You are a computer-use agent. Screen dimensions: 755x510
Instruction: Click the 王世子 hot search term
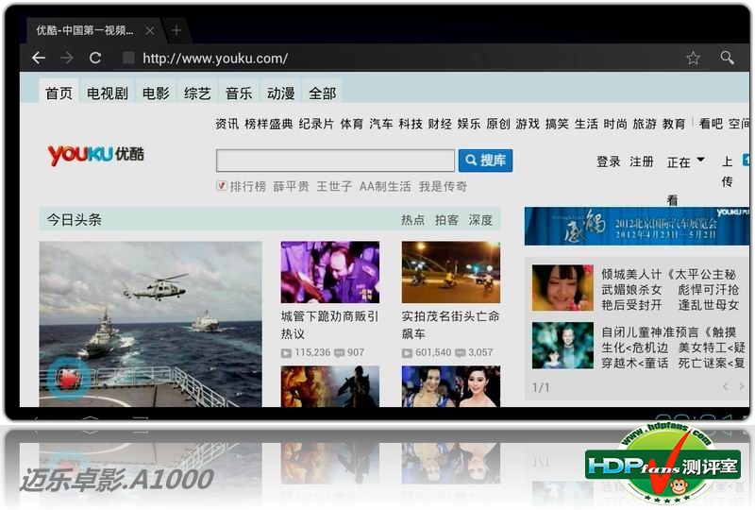pos(334,187)
